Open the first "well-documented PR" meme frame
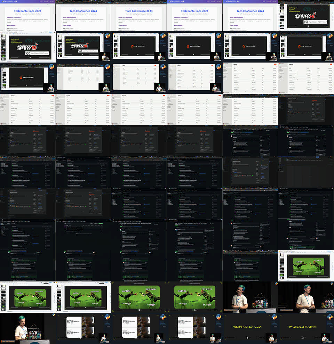The image size is (334, 344). [83, 328]
